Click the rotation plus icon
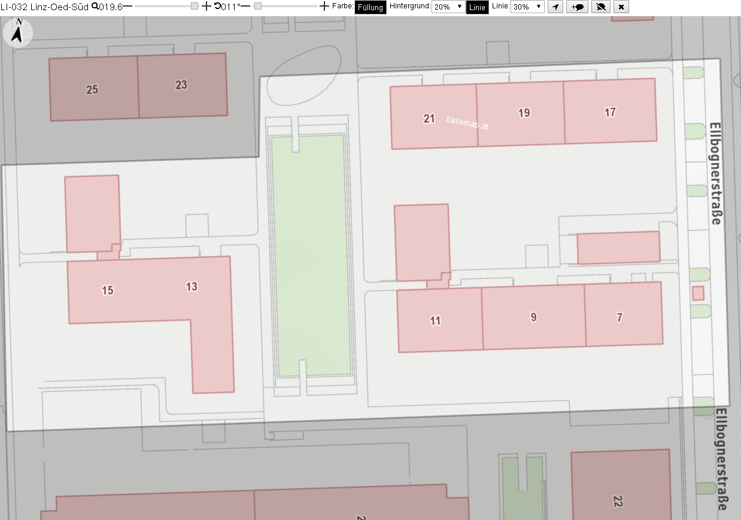 click(x=324, y=6)
